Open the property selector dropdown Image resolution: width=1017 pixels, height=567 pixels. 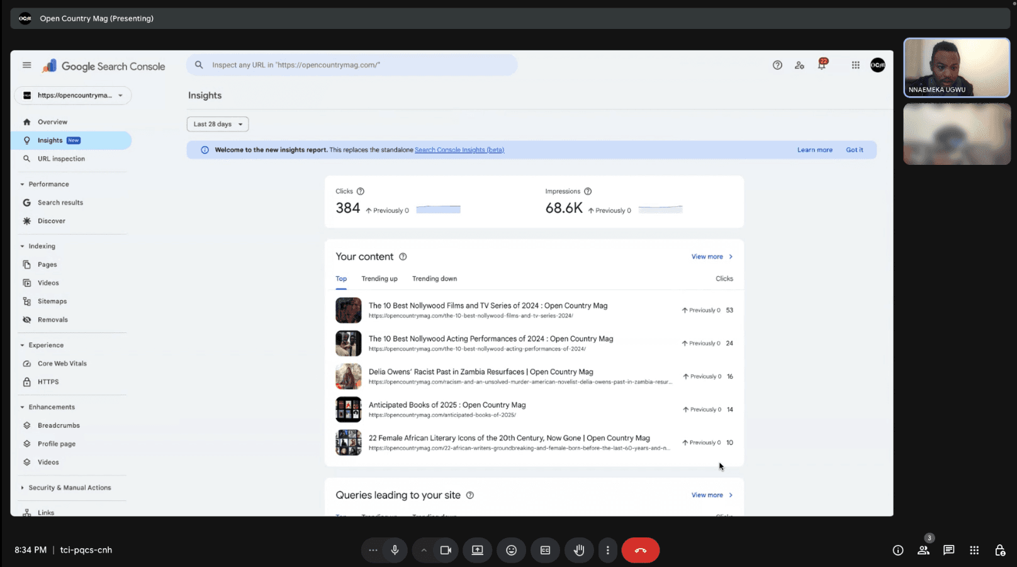tap(73, 95)
